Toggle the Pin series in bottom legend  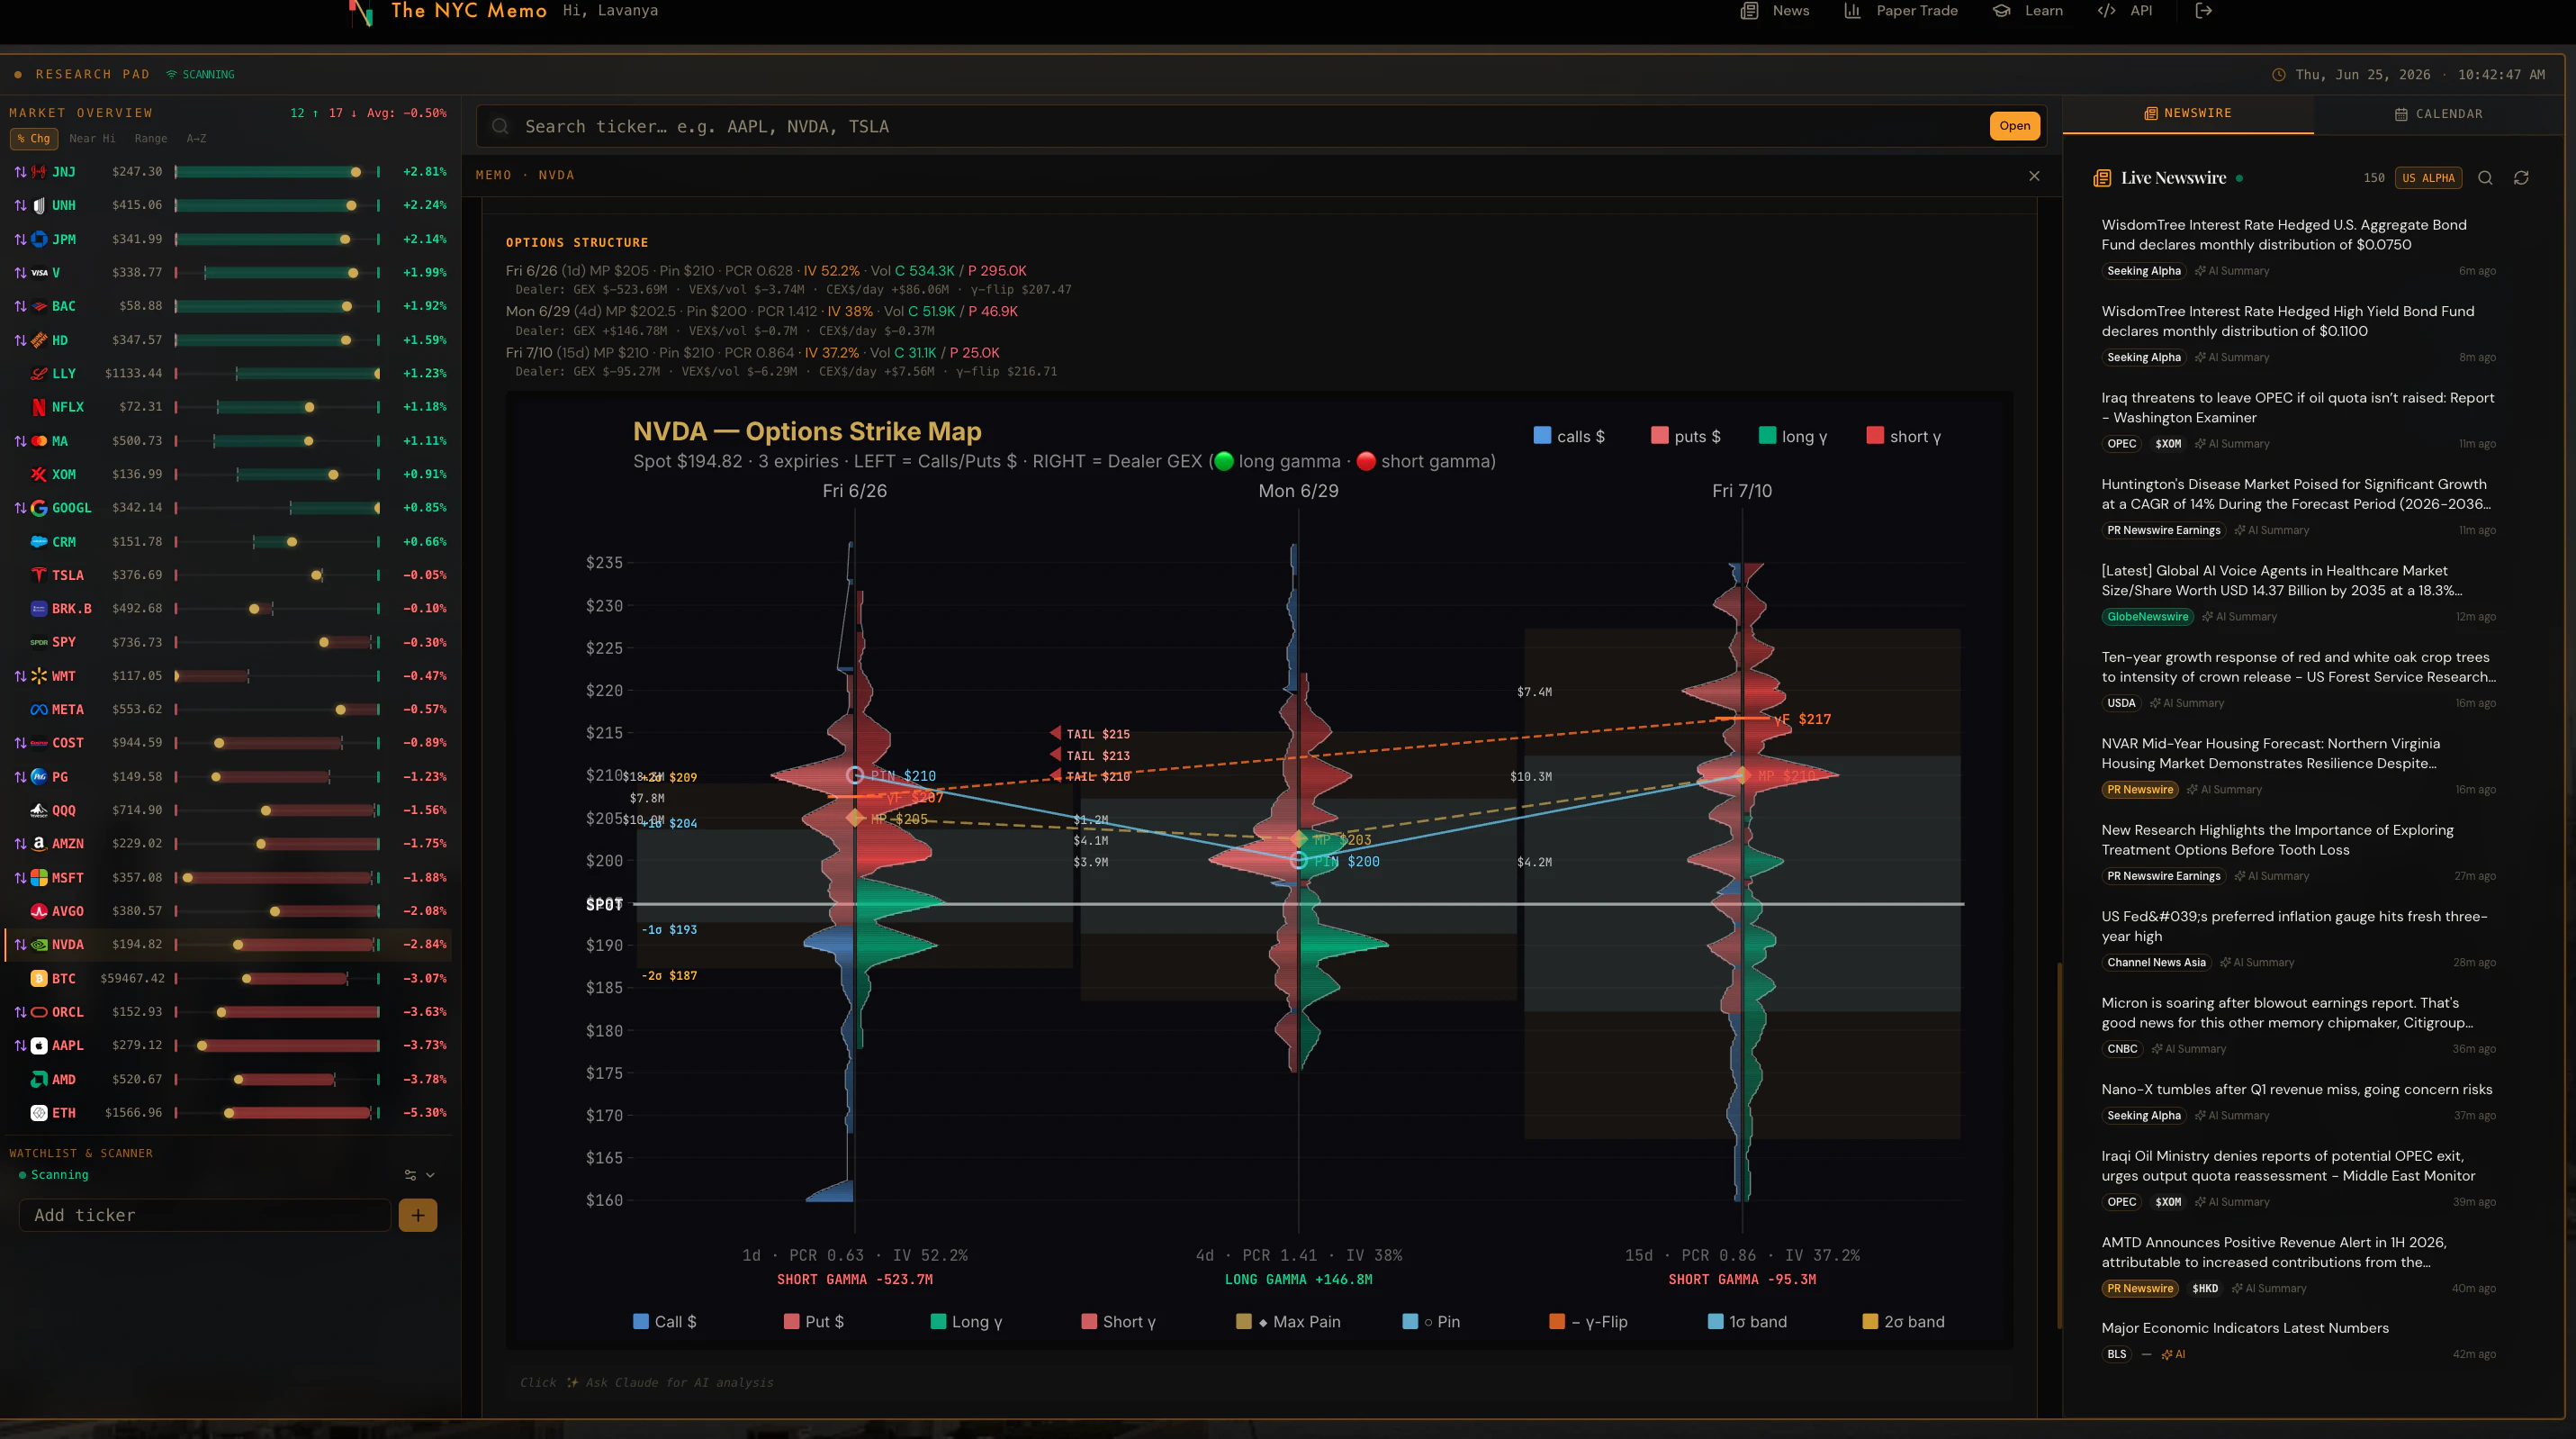click(x=1431, y=1322)
